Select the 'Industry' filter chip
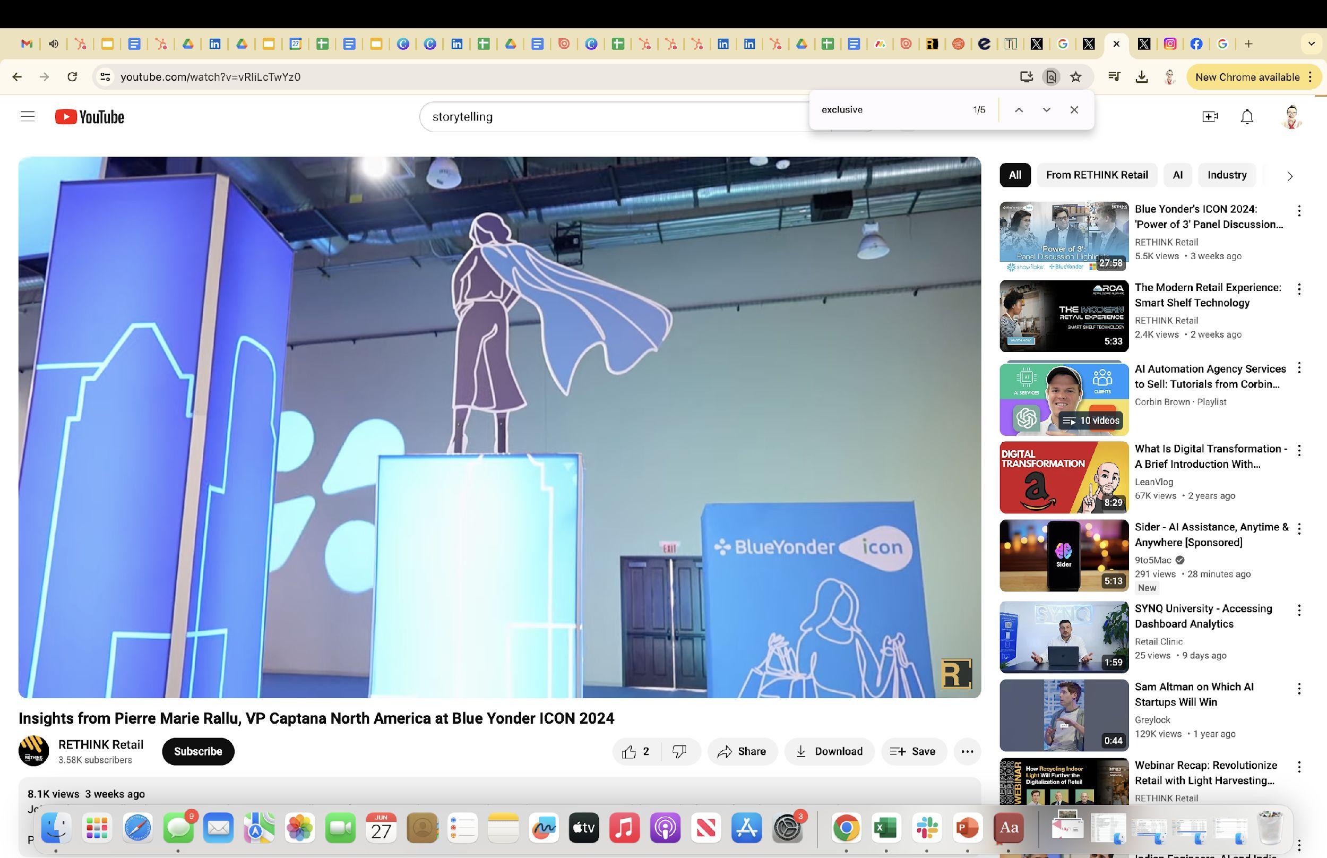 [x=1226, y=175]
